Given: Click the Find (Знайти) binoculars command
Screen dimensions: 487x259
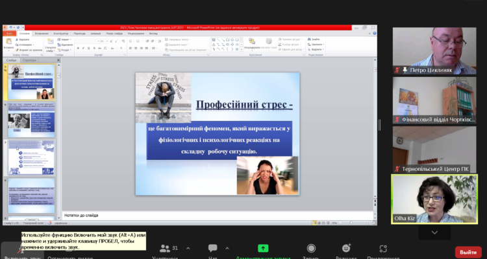Looking at the screenshot, I should click(314, 39).
